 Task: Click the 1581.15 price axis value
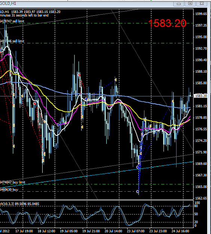tap(201, 106)
